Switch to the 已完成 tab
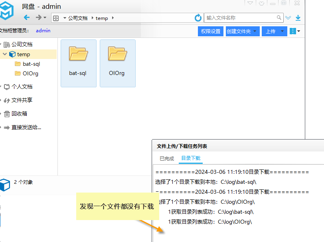The width and height of the screenshot is (324, 242). coord(167,158)
